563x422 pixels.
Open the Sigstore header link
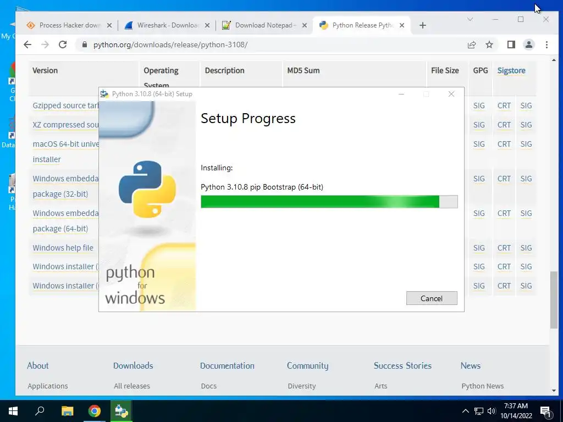(x=511, y=70)
